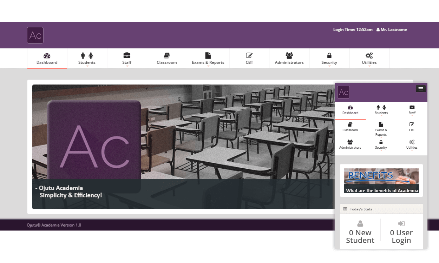
Task: Expand the Staff dropdown arrow in main navigation
Action: [x=127, y=66]
